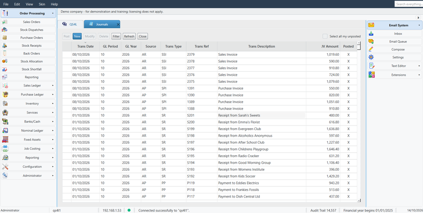Click the Stock Allocation sidebar icon
The image size is (423, 213).
point(5,61)
